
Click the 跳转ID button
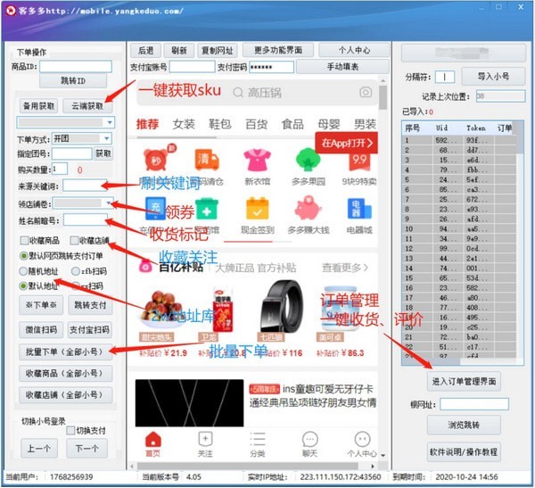pos(73,81)
